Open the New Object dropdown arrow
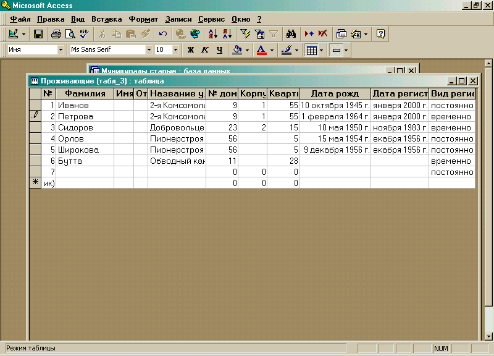494x356 pixels. [x=366, y=34]
